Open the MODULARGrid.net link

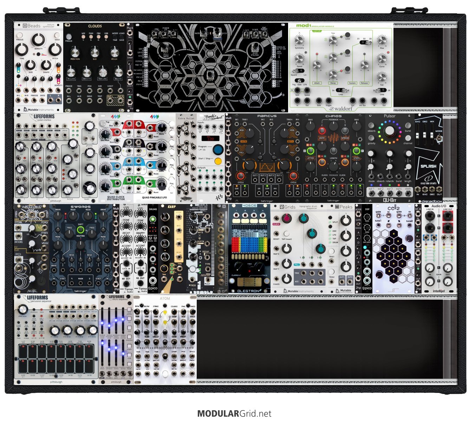(234, 414)
